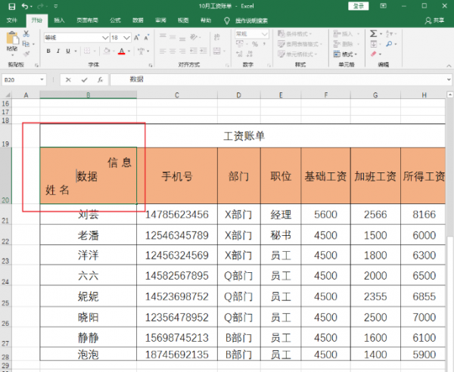Click the Undo arrow icon

[25, 6]
